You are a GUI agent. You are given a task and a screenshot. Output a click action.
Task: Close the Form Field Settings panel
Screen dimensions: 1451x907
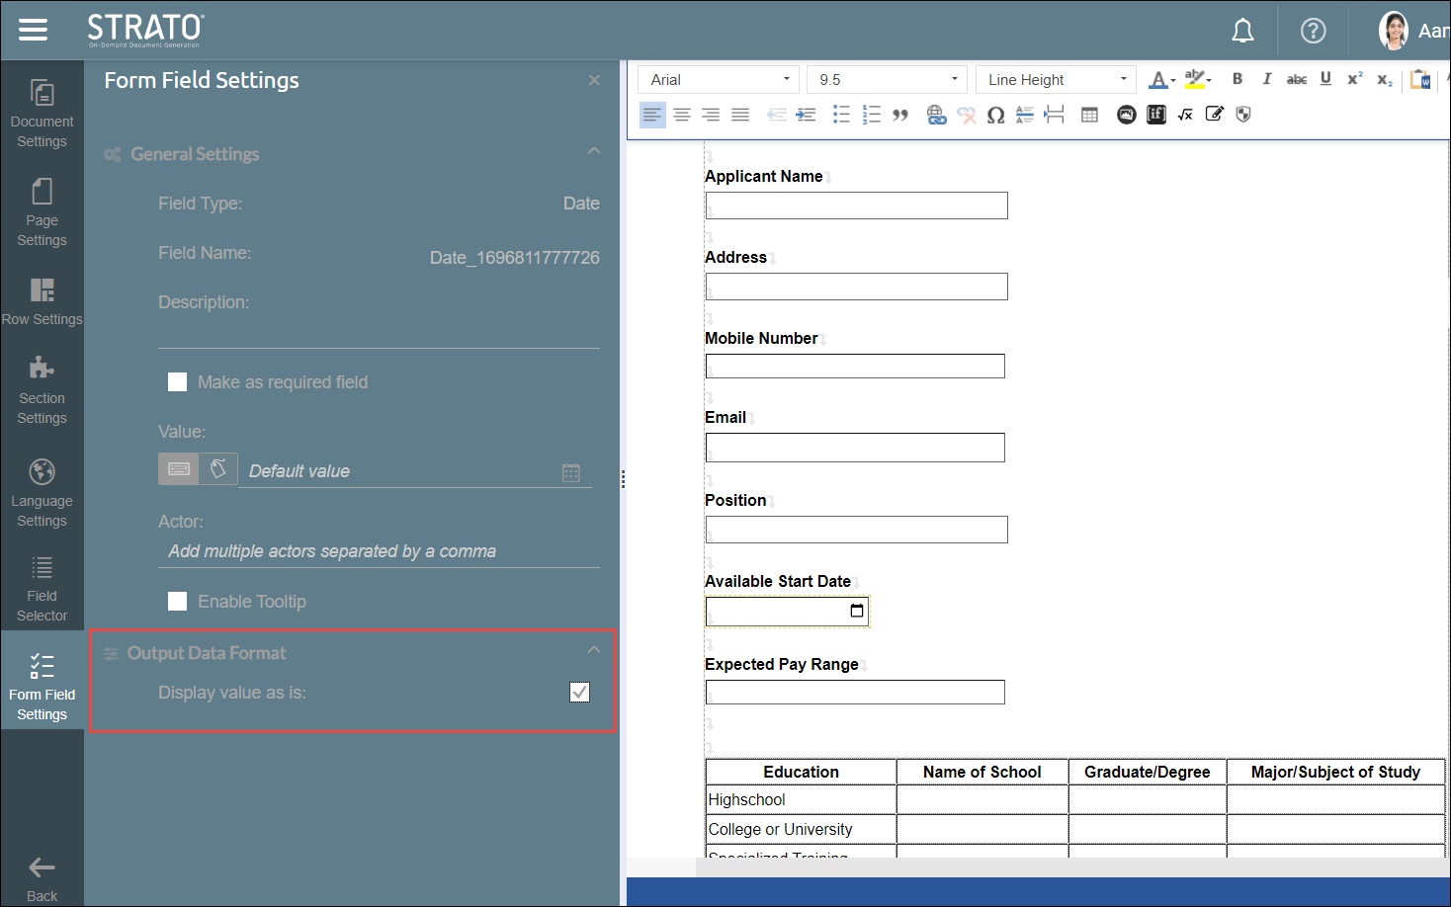tap(594, 80)
